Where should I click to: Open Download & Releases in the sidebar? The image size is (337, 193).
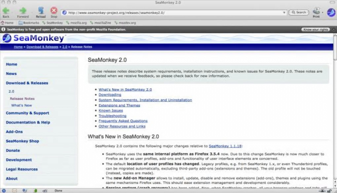27,83
